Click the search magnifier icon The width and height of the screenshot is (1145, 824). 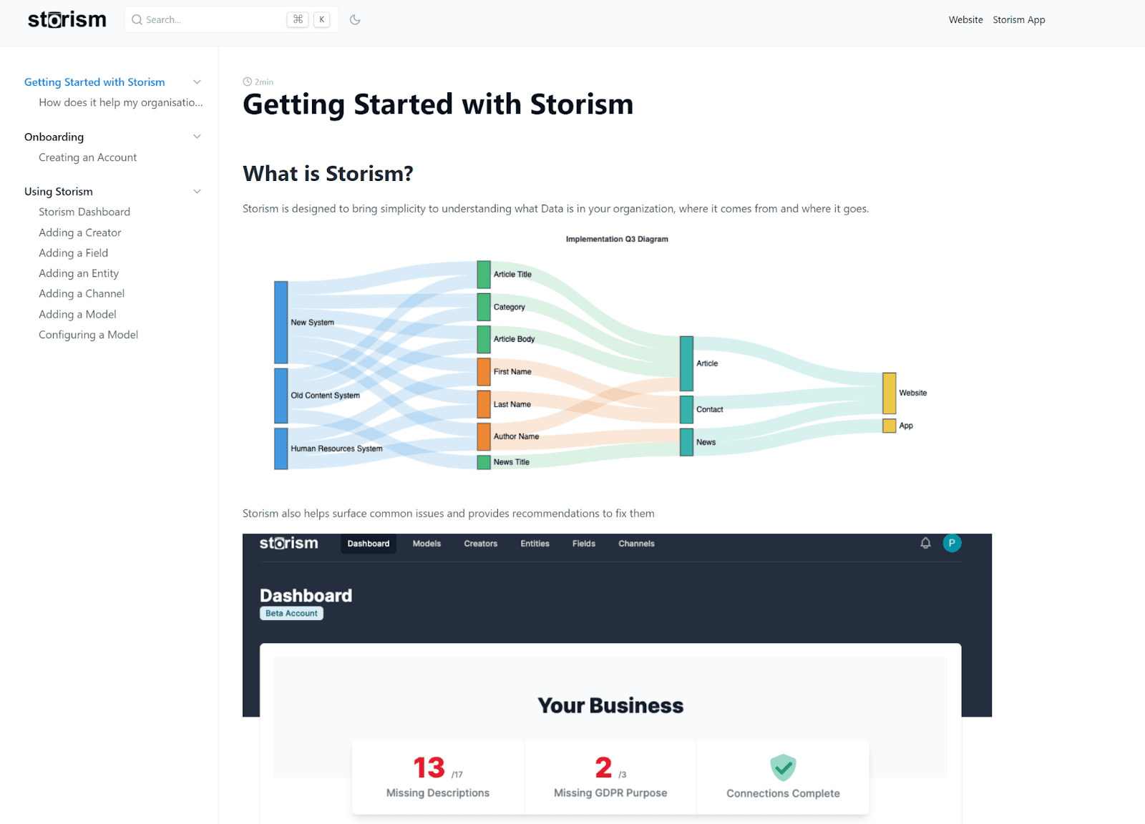pyautogui.click(x=137, y=20)
